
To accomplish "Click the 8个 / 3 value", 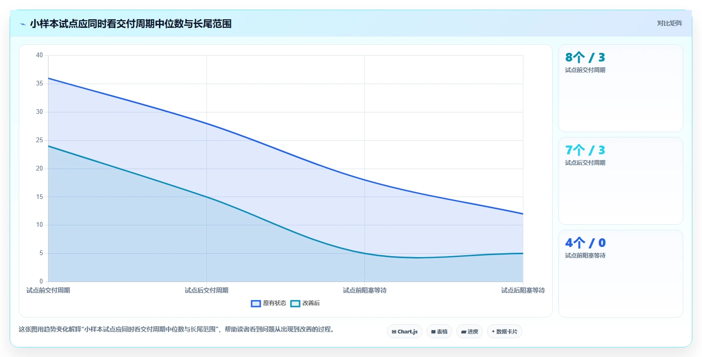I will pos(585,58).
